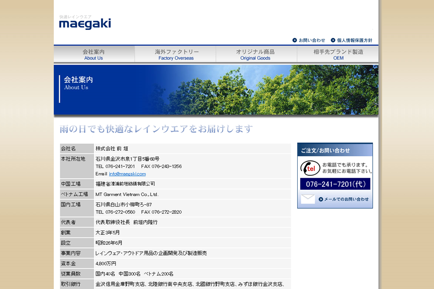Image resolution: width=434 pixels, height=289 pixels.
Task: Click the employee count 国内40名 中国300名 text
Action: pyautogui.click(x=135, y=274)
